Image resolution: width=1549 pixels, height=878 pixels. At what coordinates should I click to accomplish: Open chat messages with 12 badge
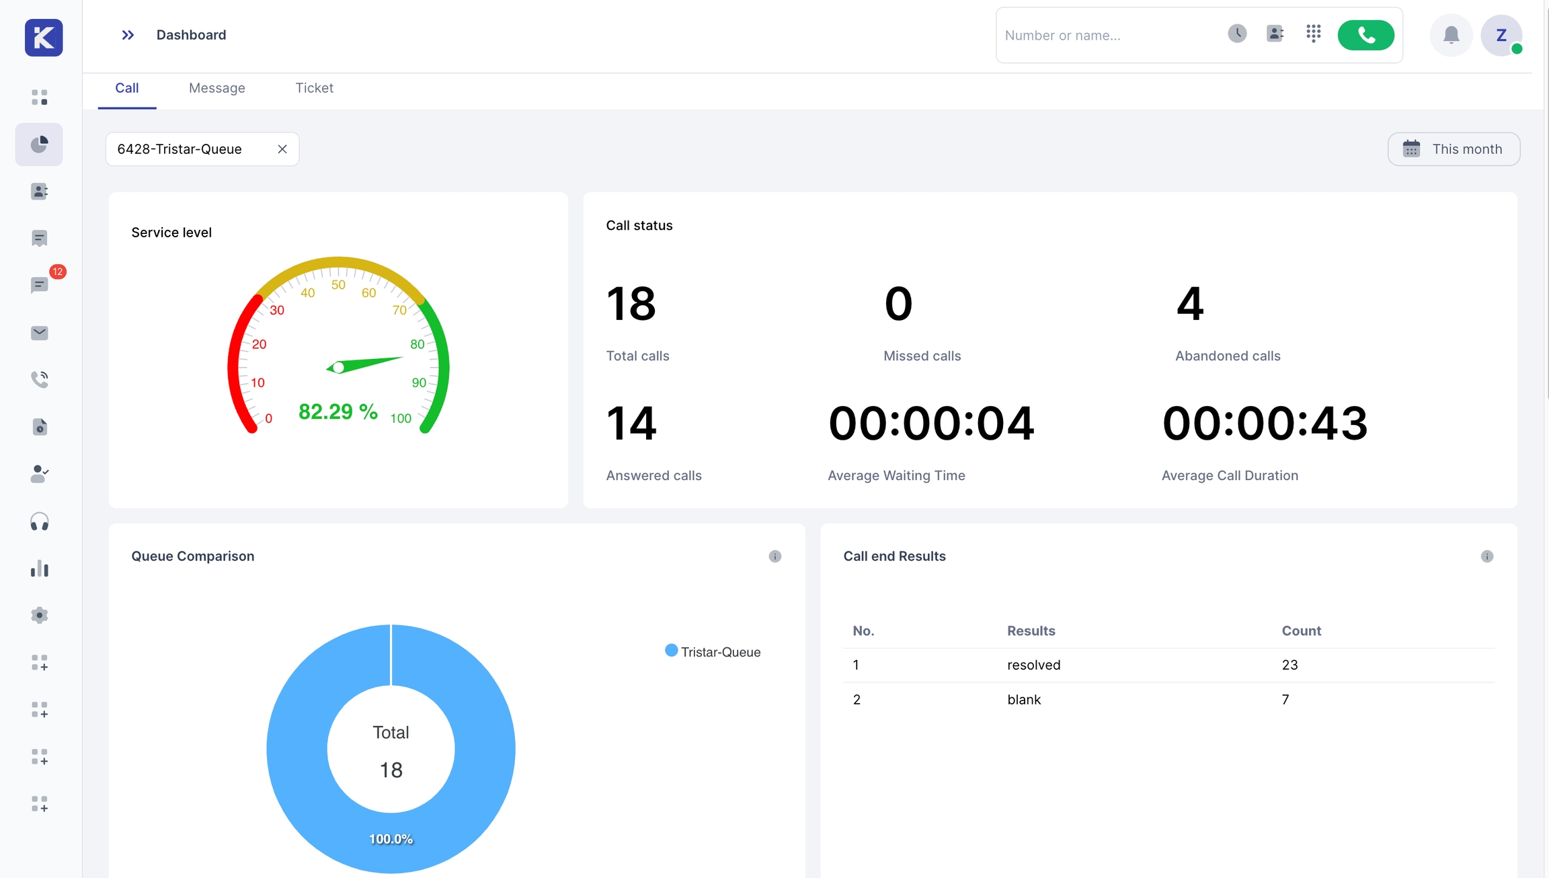tap(40, 285)
